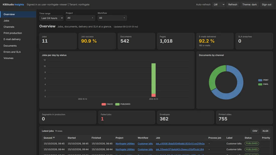Click the Status column header

[248, 138]
